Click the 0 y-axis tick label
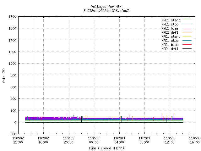This screenshot has height=151, width=201. pyautogui.click(x=15, y=122)
